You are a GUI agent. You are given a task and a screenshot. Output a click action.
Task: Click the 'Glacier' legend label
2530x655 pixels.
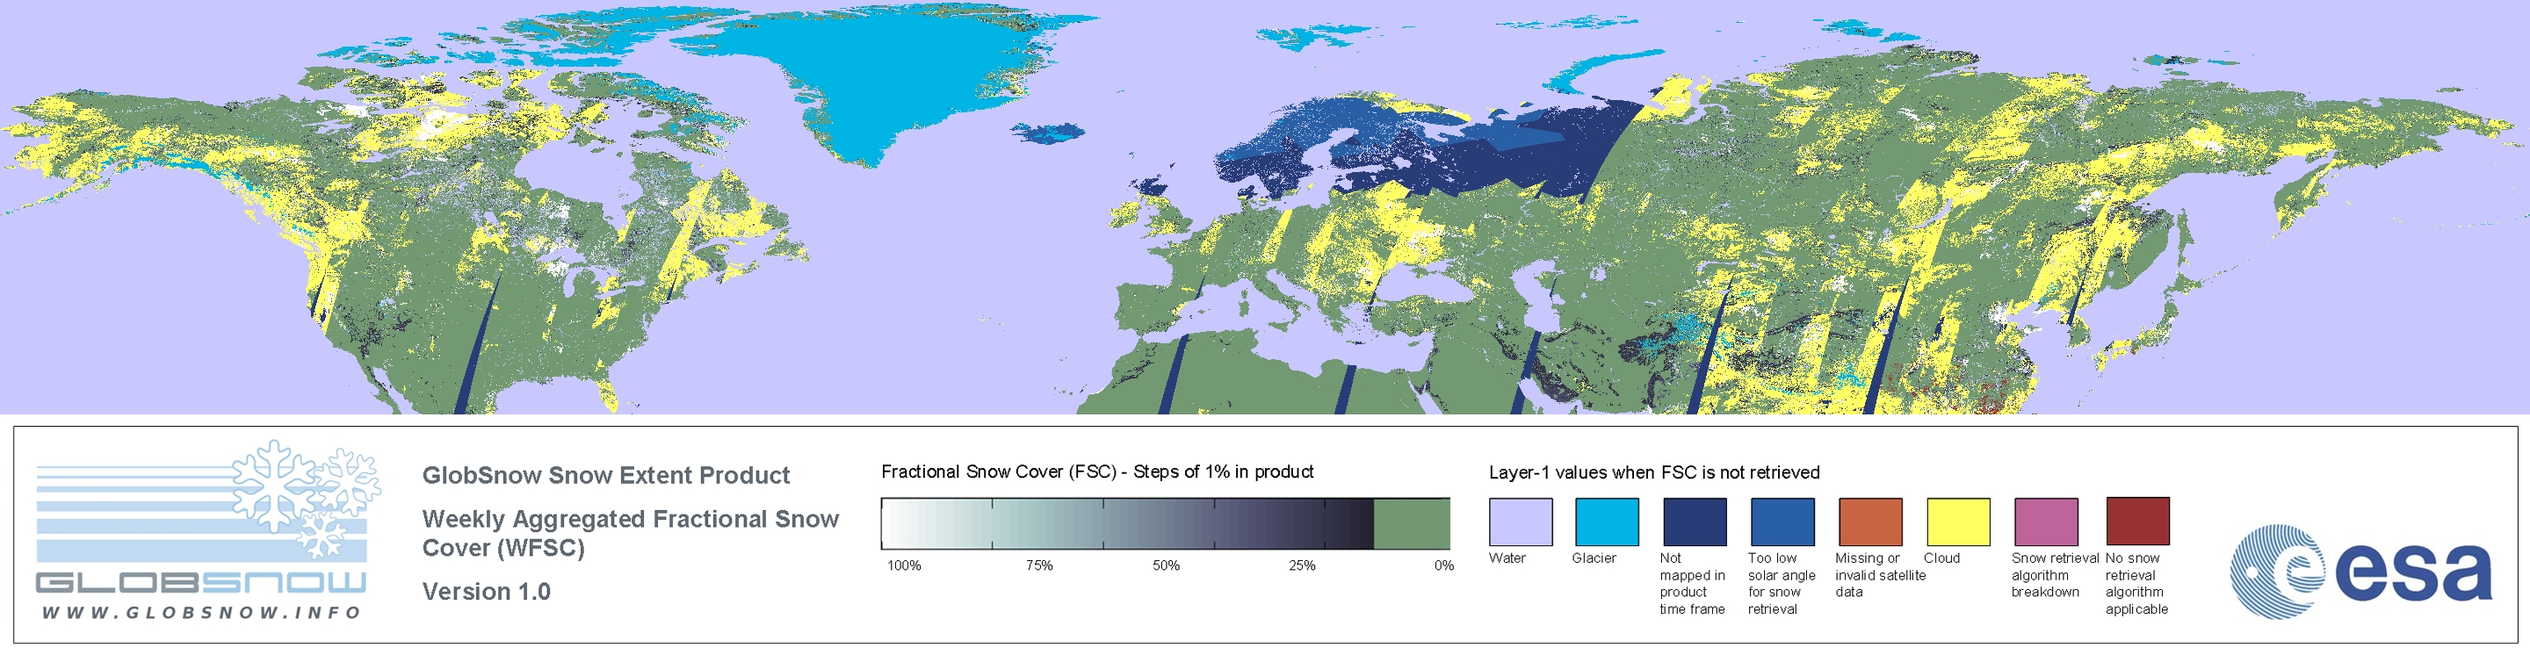point(1594,558)
